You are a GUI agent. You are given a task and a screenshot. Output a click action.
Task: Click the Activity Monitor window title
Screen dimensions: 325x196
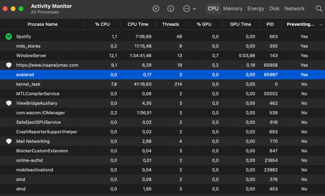point(51,6)
